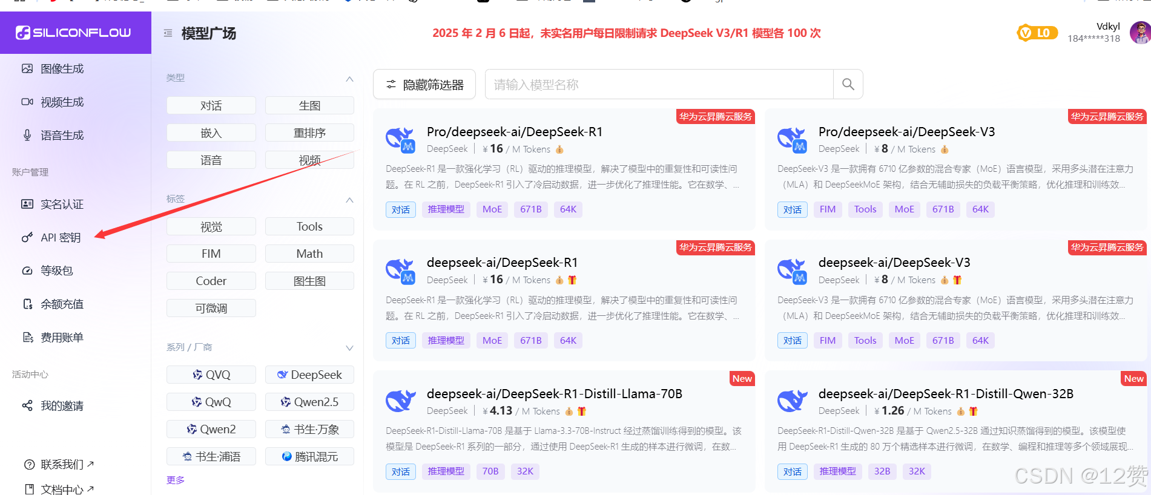Viewport: 1151px width, 495px height.
Task: Filter by the QVQ series
Action: pos(211,375)
